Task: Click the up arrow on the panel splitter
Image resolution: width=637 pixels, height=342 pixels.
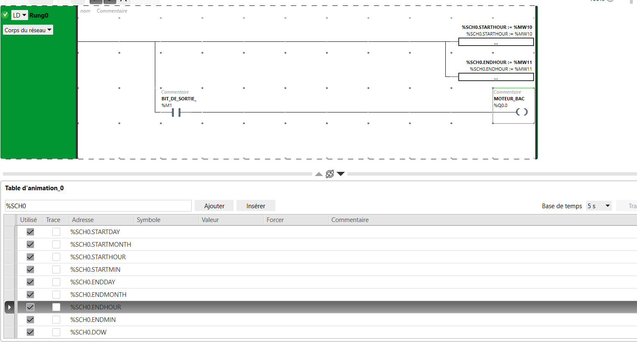Action: click(x=319, y=174)
